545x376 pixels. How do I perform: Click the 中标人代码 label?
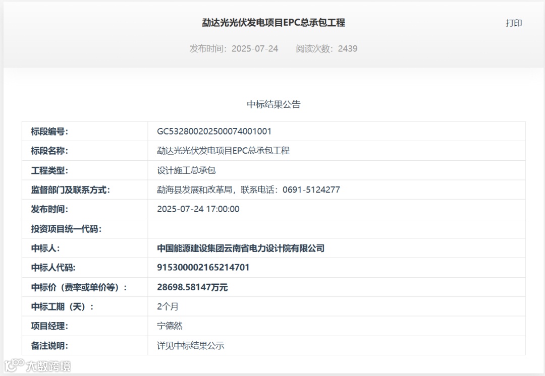tap(53, 268)
